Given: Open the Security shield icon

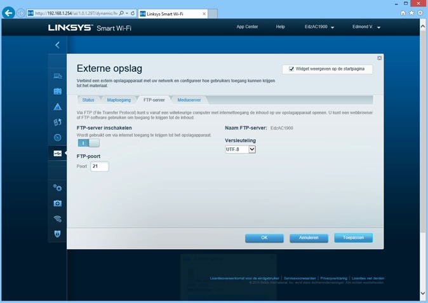Looking at the screenshot, I should click(x=57, y=234).
